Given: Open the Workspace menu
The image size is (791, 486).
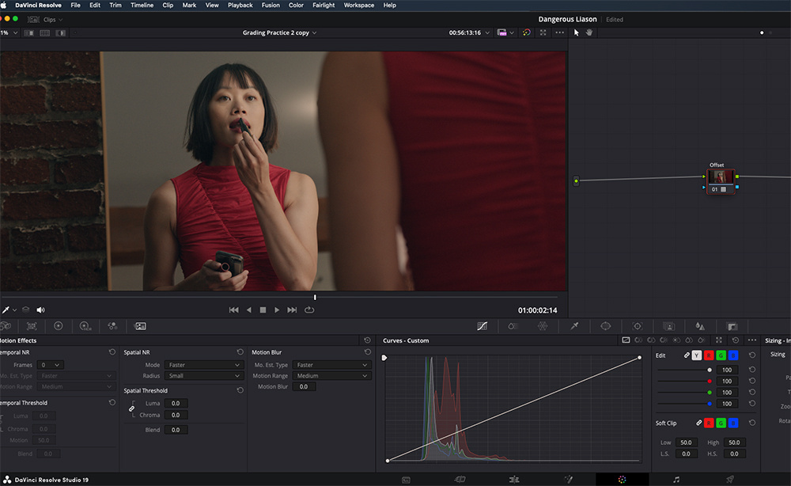Looking at the screenshot, I should pyautogui.click(x=358, y=5).
